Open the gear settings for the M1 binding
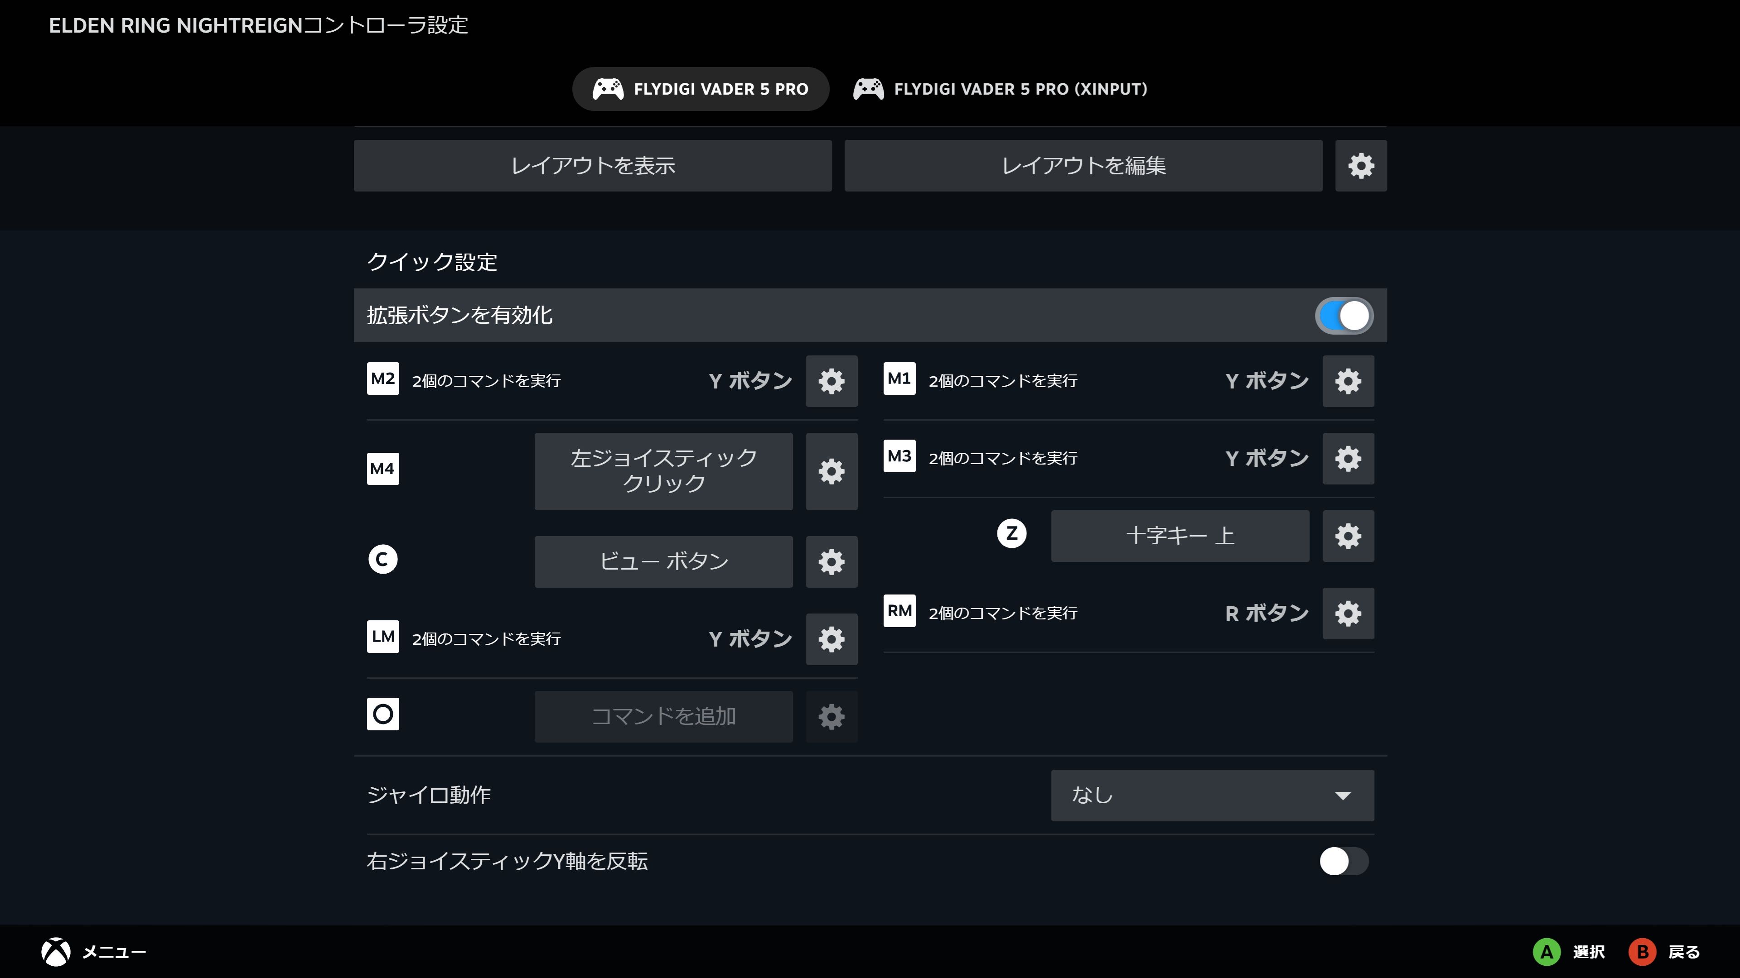 (1348, 381)
